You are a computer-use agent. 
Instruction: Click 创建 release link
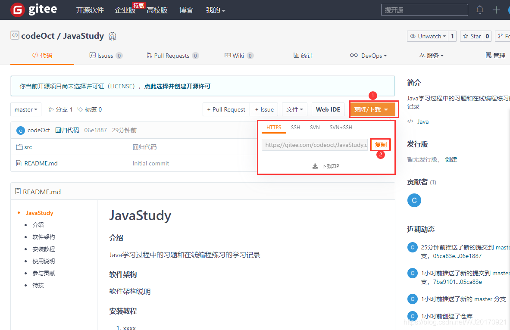[x=451, y=159]
